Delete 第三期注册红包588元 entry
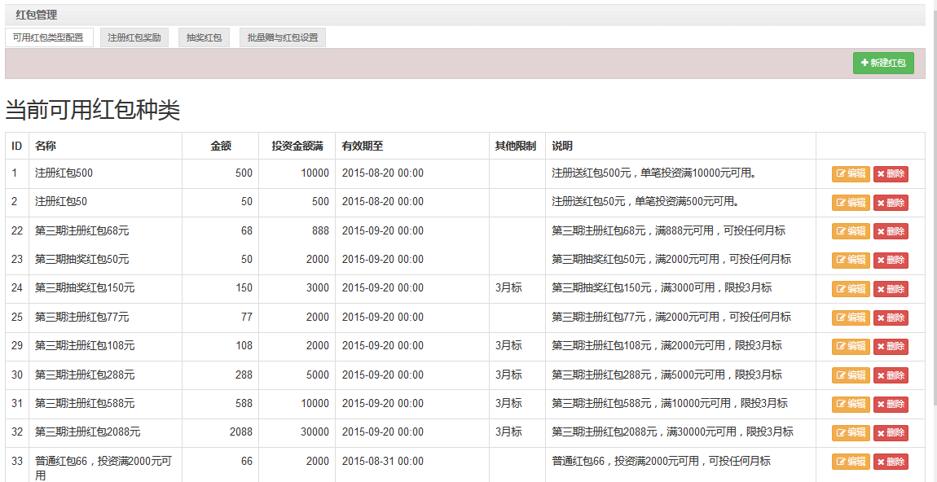Image resolution: width=937 pixels, height=482 pixels. 891,405
